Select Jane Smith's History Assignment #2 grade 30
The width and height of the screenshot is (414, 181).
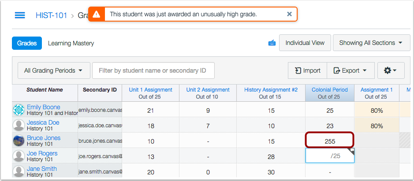pyautogui.click(x=271, y=171)
